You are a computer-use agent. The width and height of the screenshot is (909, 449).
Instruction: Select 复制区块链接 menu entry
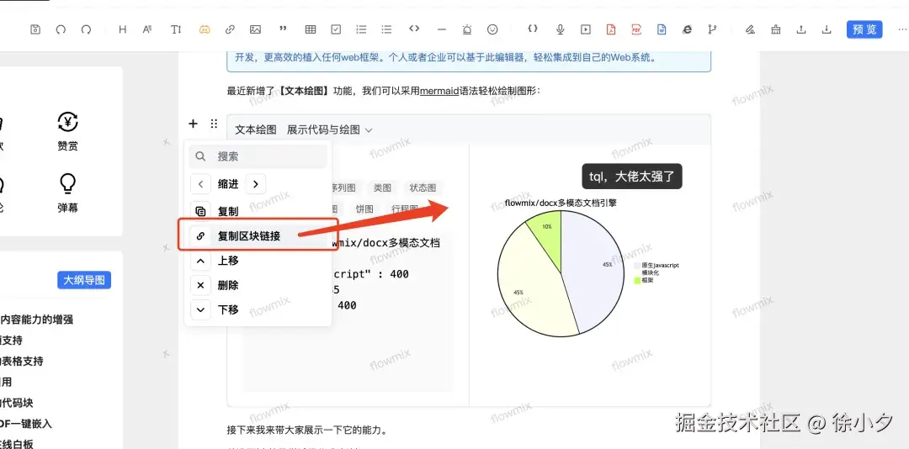(258, 235)
